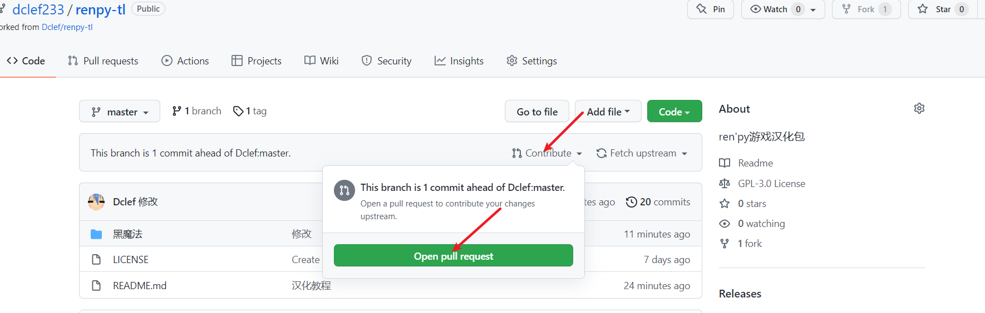
Task: Click the GPL-3.0 License scale icon
Action: (725, 184)
